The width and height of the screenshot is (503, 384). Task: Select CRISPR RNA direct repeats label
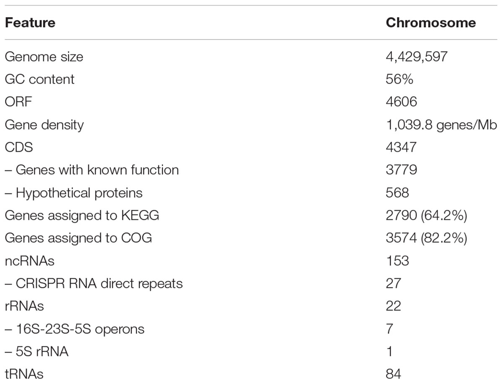click(94, 283)
